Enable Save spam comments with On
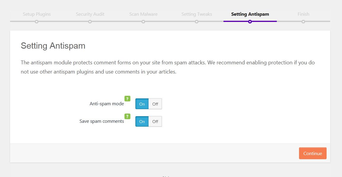Viewport: 342px width, 177px height. [x=142, y=122]
